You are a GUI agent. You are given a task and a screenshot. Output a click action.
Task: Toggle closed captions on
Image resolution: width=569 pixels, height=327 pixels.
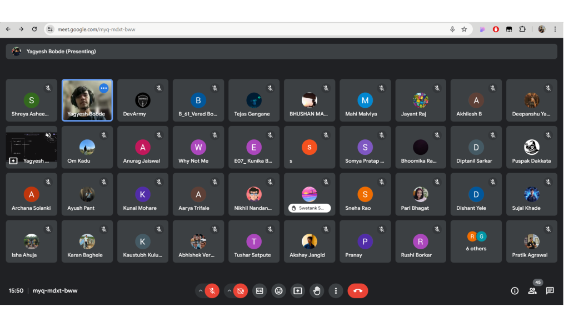[259, 291]
